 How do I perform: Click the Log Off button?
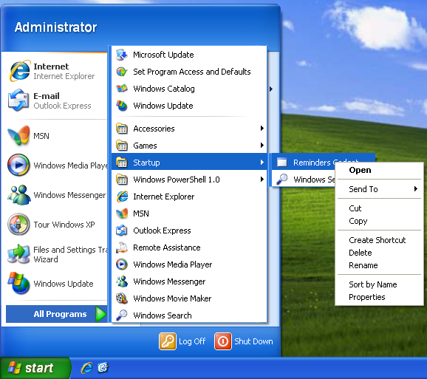182,341
